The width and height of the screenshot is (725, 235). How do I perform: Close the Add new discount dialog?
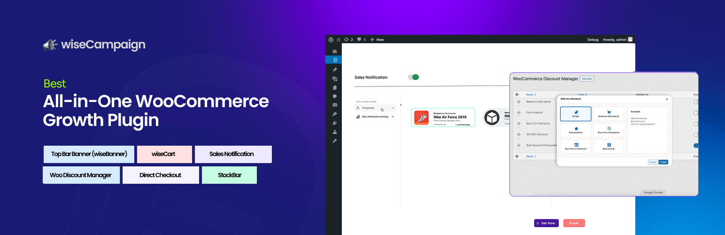[667, 99]
